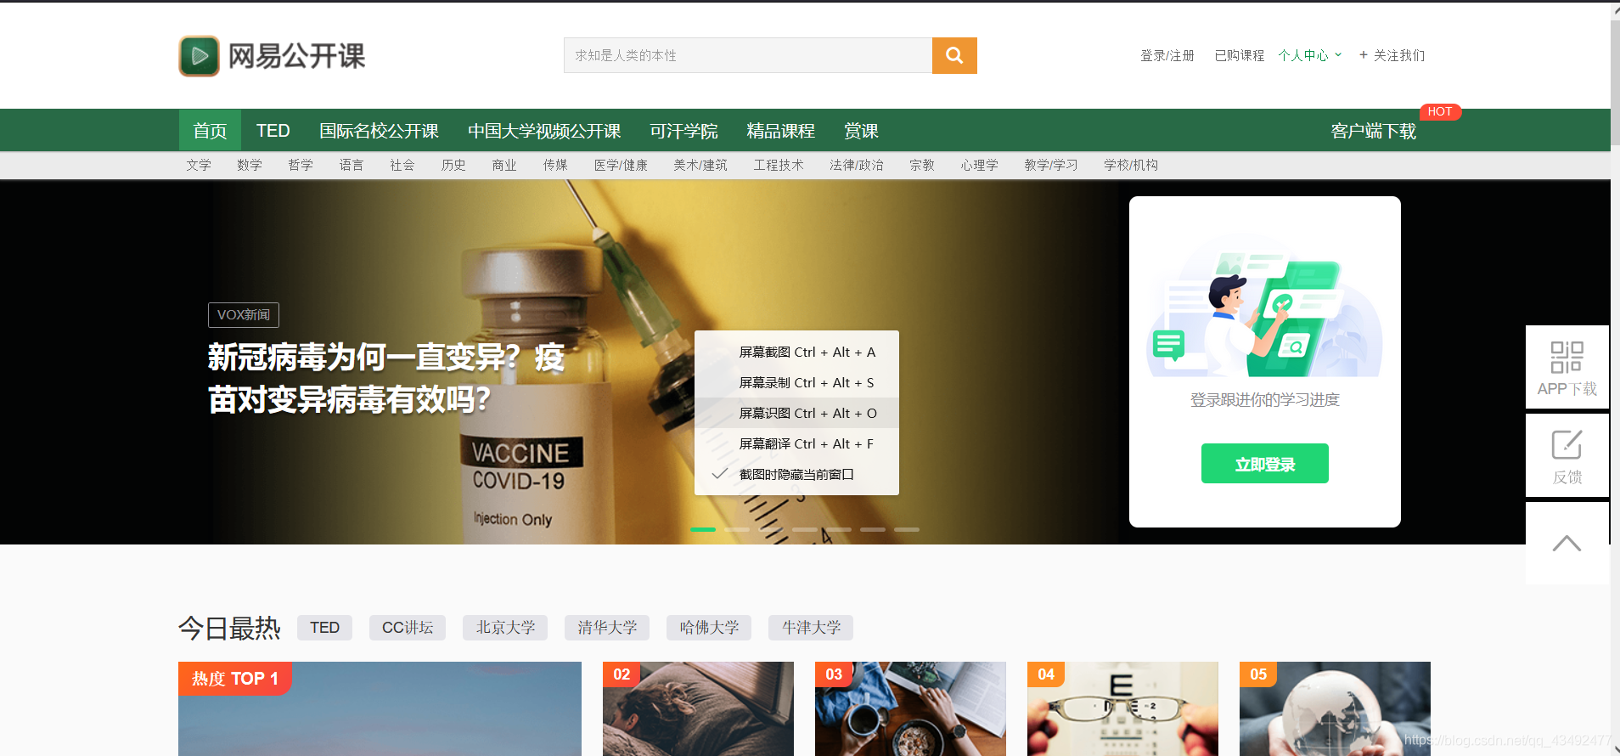The height and width of the screenshot is (756, 1620).
Task: Filter 今日最热 by CC讲坛 tag
Action: (408, 628)
